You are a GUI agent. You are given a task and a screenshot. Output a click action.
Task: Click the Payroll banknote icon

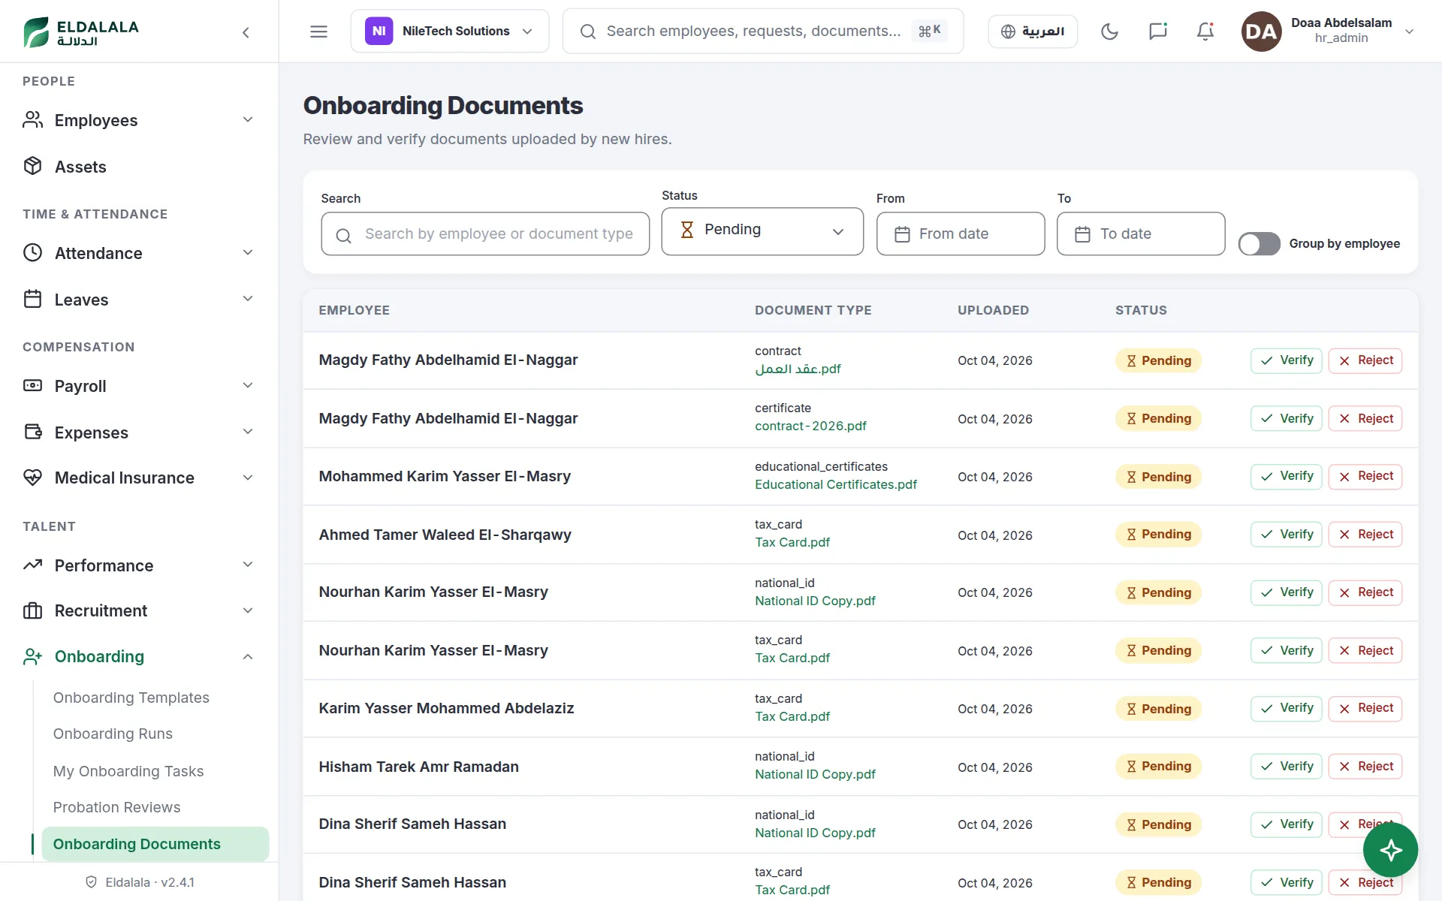[32, 385]
